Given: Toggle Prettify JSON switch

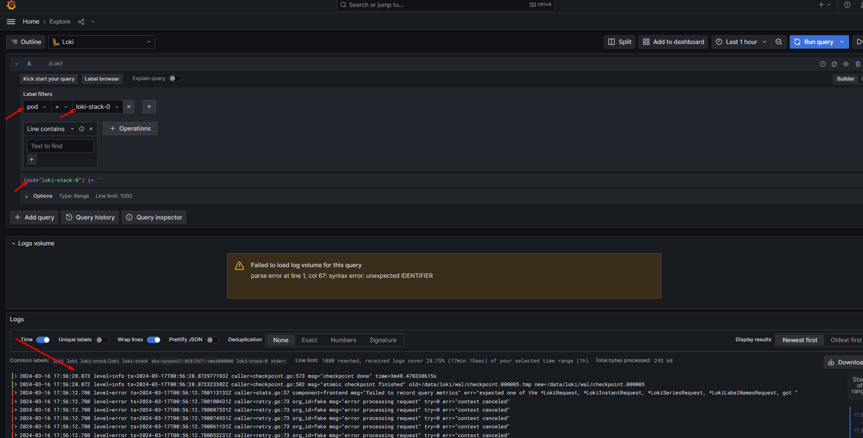Looking at the screenshot, I should pos(213,340).
